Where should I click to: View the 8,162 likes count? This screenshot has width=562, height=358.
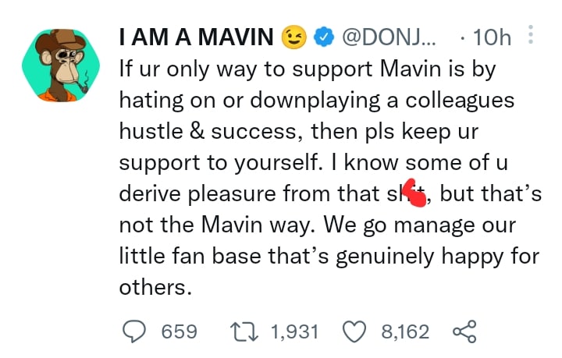click(405, 331)
